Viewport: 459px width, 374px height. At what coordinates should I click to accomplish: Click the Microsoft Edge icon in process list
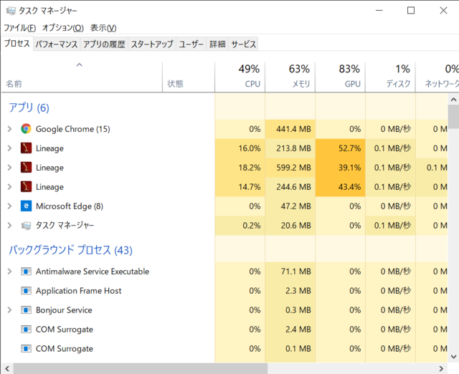tap(26, 206)
